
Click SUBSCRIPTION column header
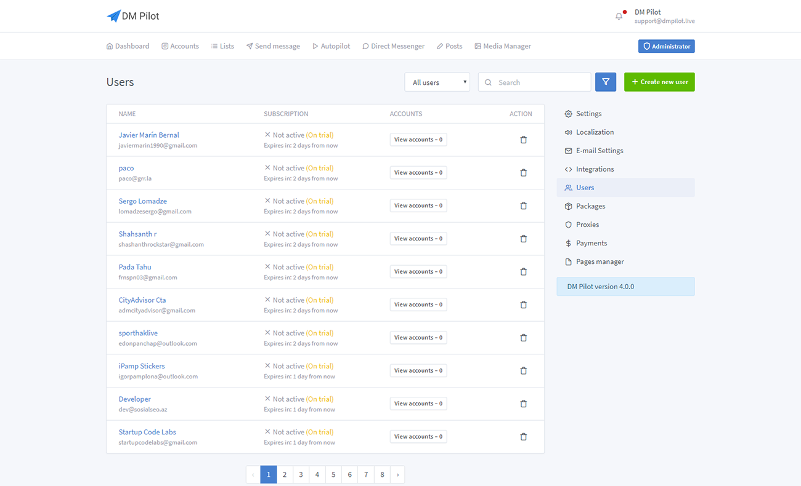[x=286, y=114]
